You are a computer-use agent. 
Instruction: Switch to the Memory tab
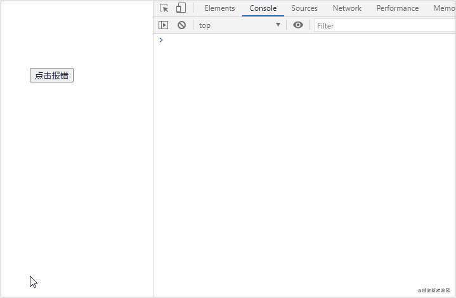[445, 8]
